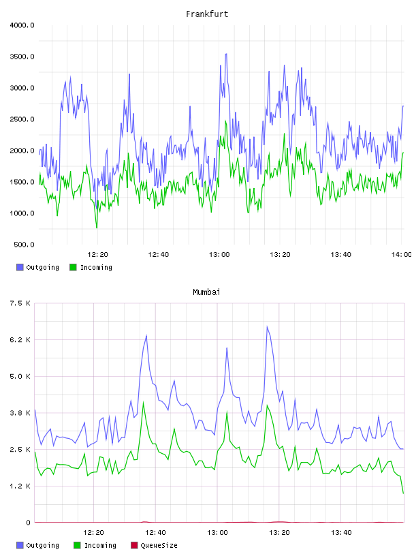Click the 3500.0 y-axis label on Frankfurt
The image size is (414, 556).
pyautogui.click(x=22, y=57)
